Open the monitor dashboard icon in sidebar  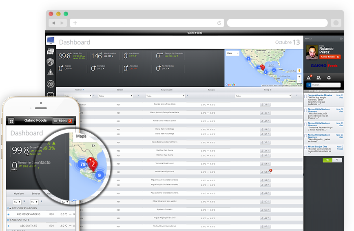pyautogui.click(x=51, y=41)
